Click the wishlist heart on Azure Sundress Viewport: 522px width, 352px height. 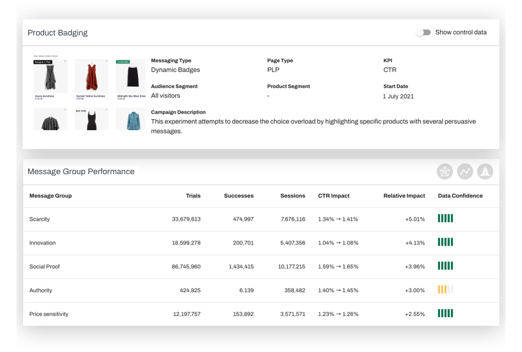click(65, 61)
